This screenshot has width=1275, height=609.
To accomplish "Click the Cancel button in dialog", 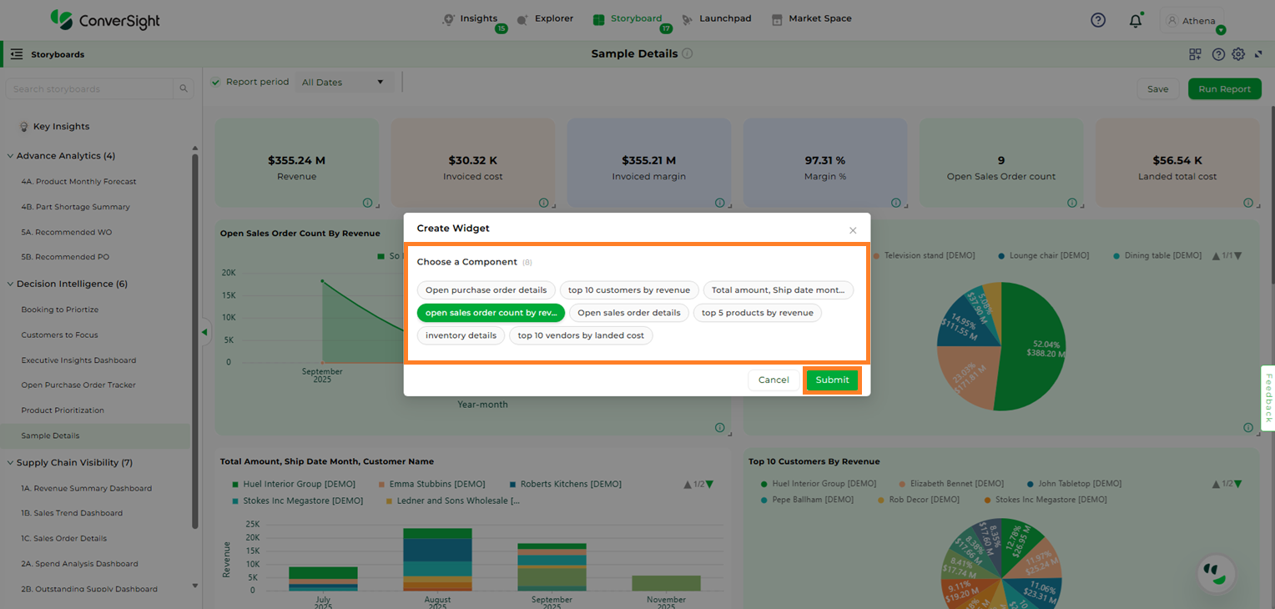I will 774,380.
